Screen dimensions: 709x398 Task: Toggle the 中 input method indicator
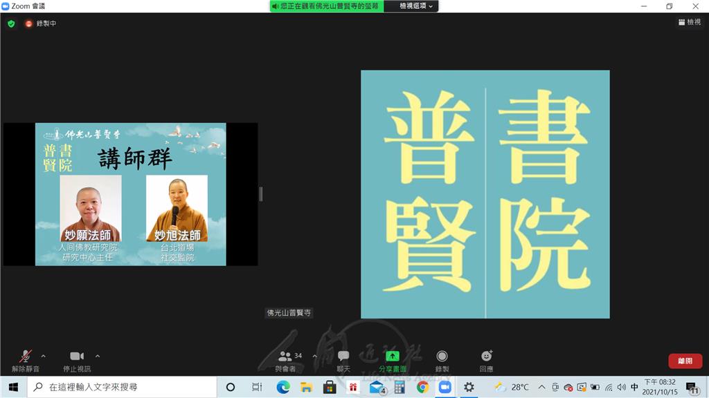click(x=634, y=387)
